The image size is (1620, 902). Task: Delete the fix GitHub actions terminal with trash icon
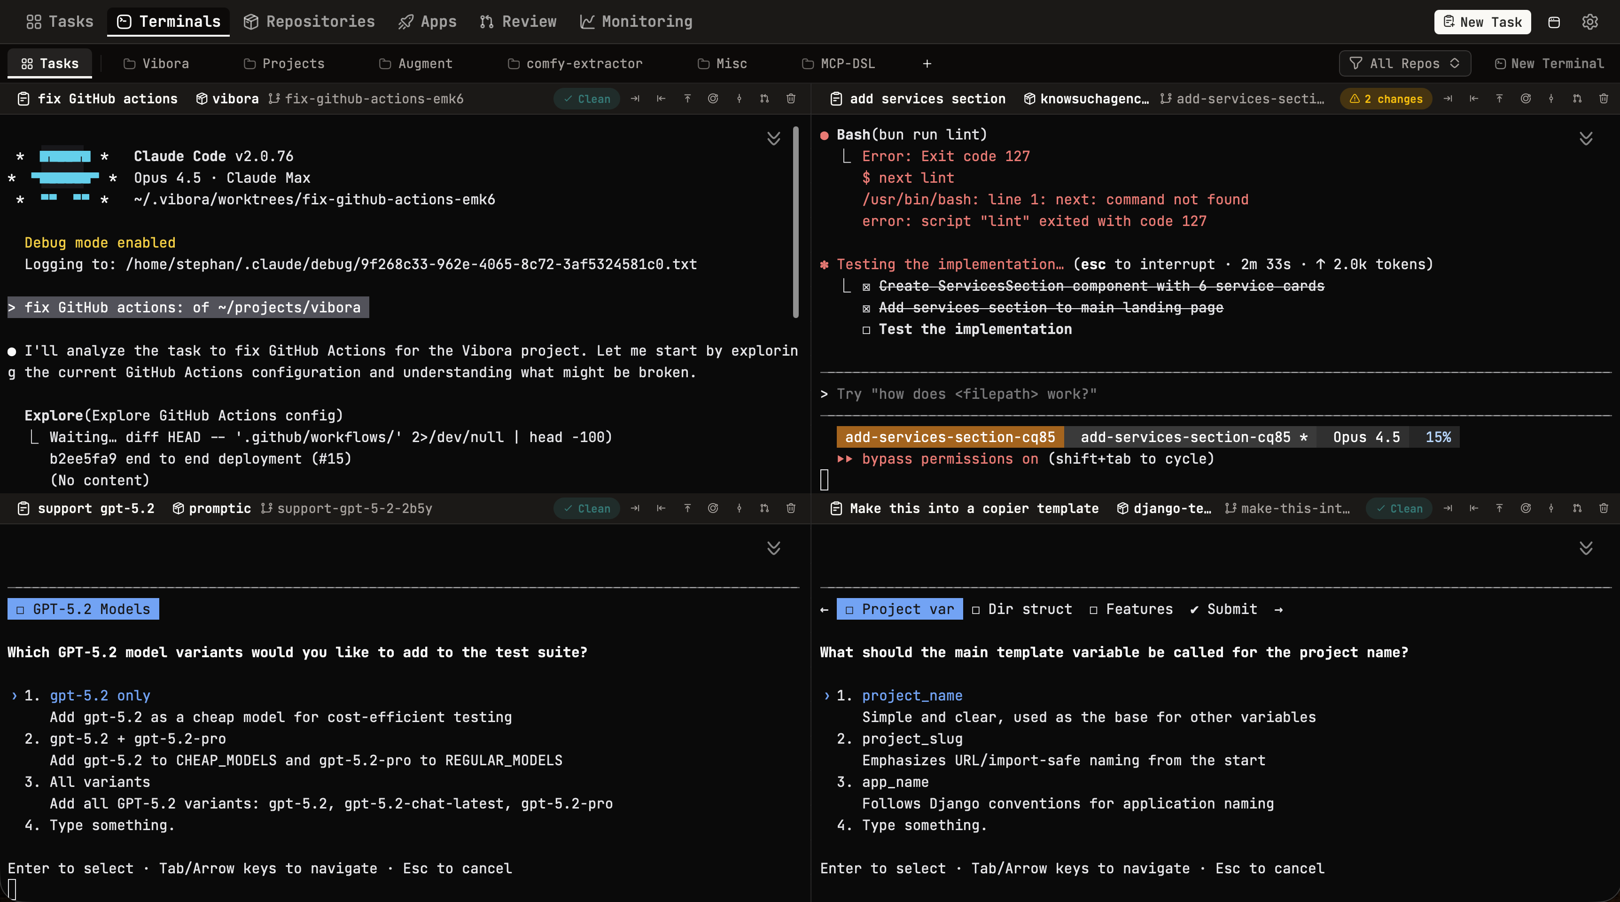point(791,99)
